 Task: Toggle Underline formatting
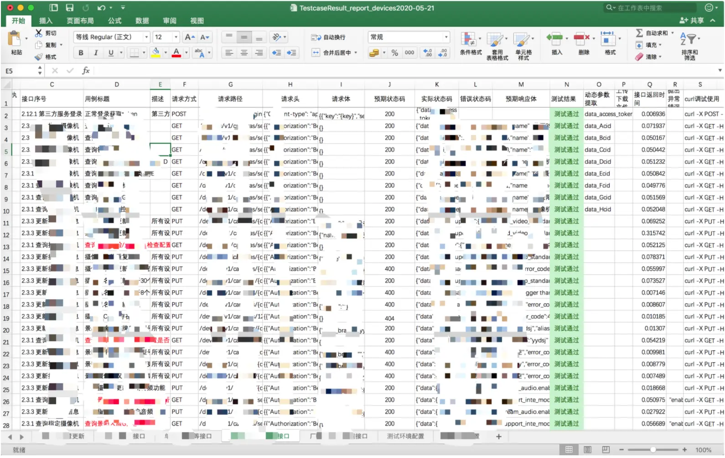(111, 53)
